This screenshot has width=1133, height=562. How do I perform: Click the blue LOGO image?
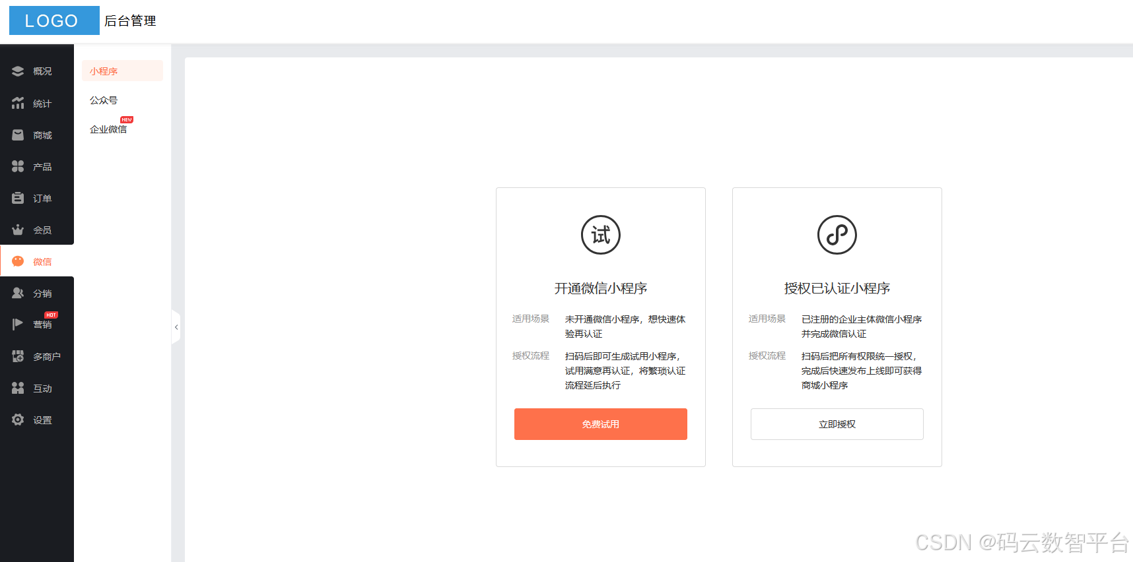(54, 20)
